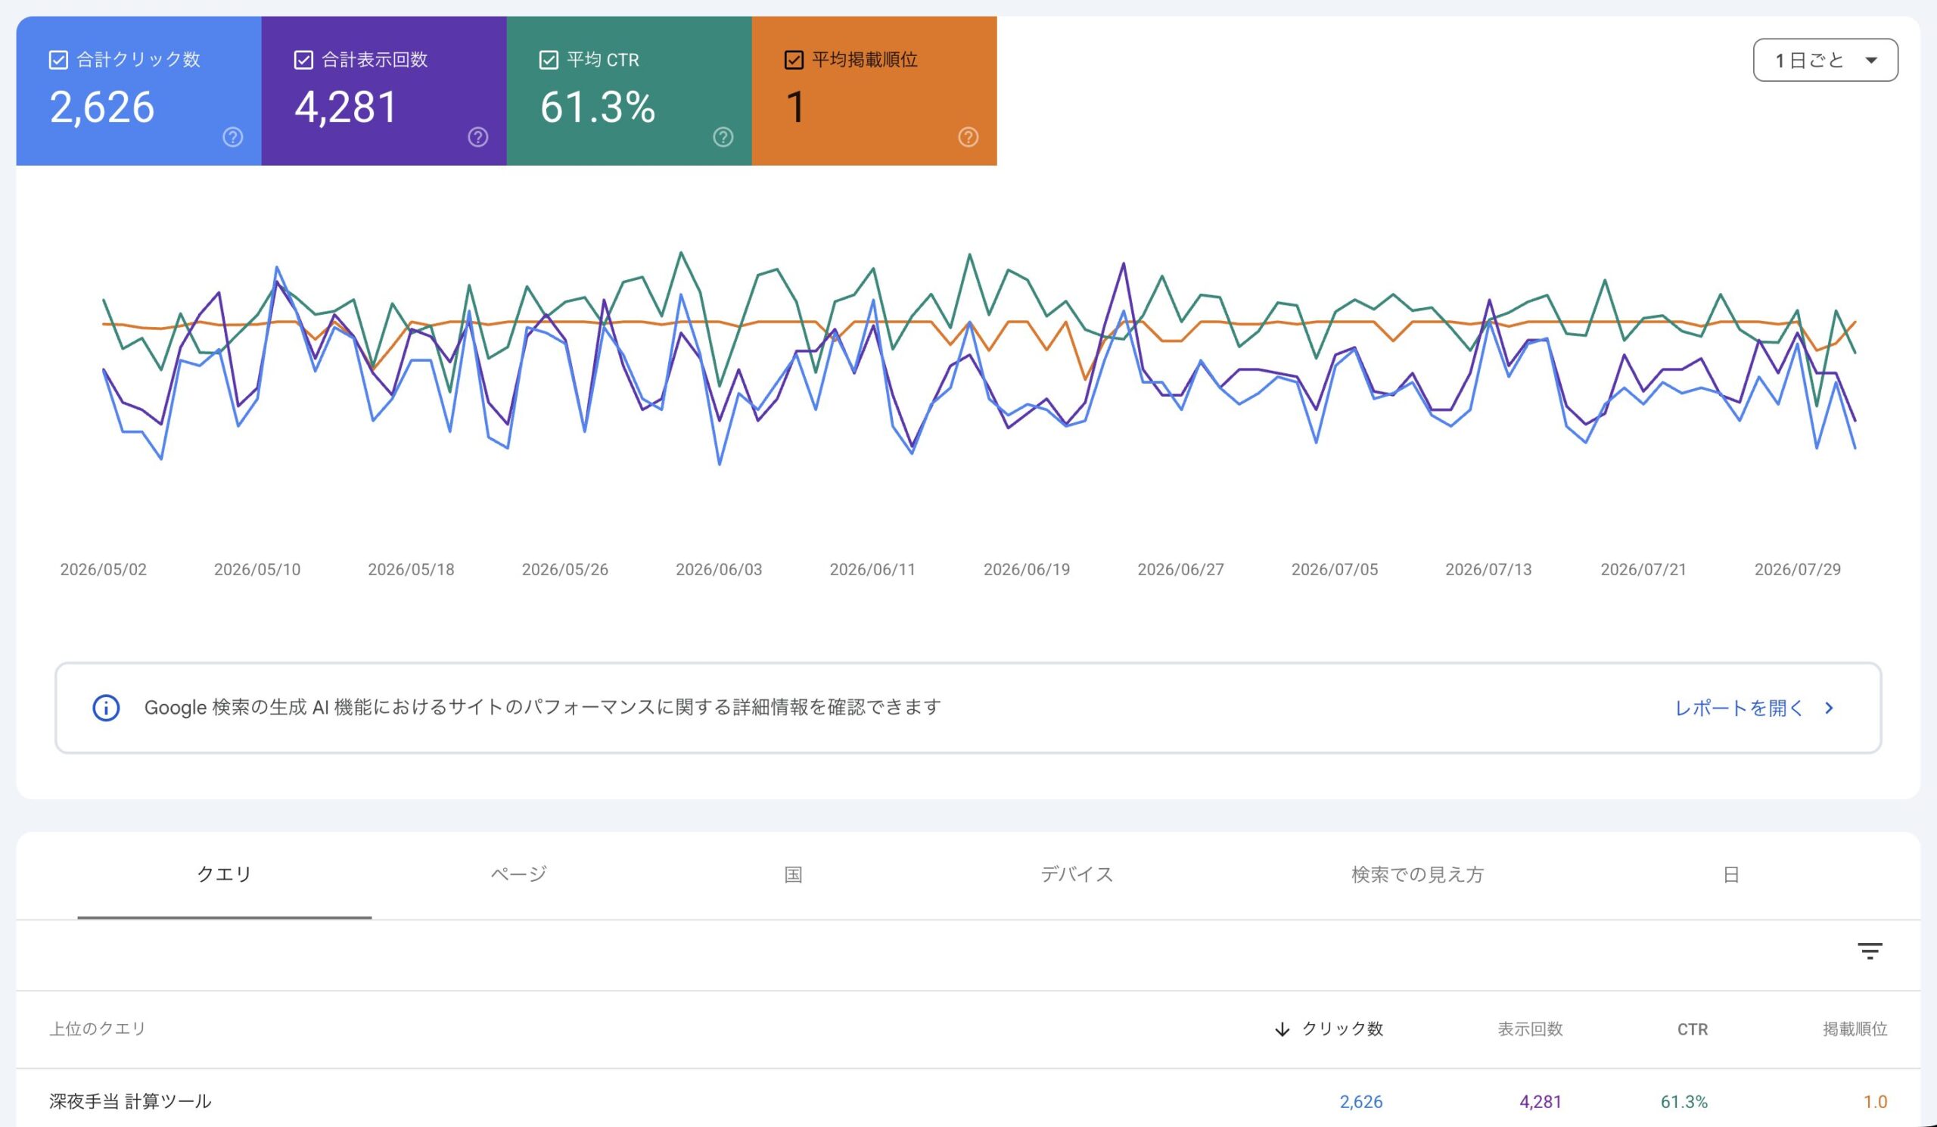
Task: Open the レポートを開く link
Action: pyautogui.click(x=1739, y=707)
